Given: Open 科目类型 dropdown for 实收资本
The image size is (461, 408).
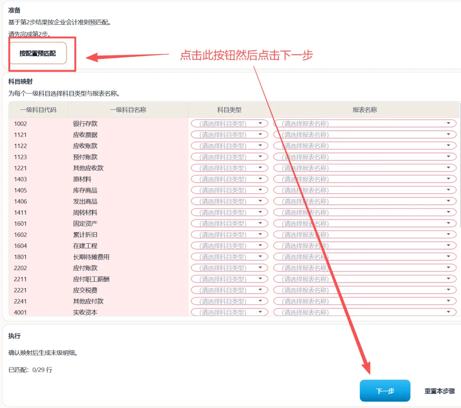Looking at the screenshot, I should (229, 312).
